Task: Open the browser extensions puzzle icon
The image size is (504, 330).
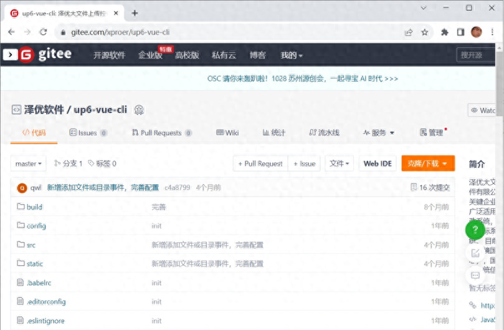Action: pyautogui.click(x=445, y=32)
